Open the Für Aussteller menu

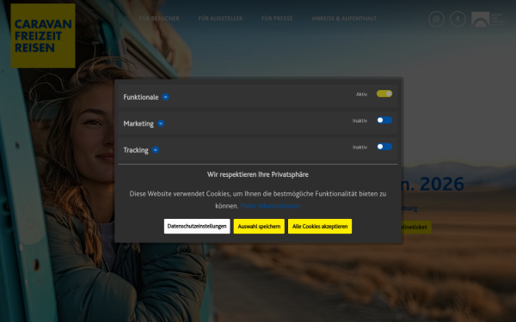click(220, 18)
